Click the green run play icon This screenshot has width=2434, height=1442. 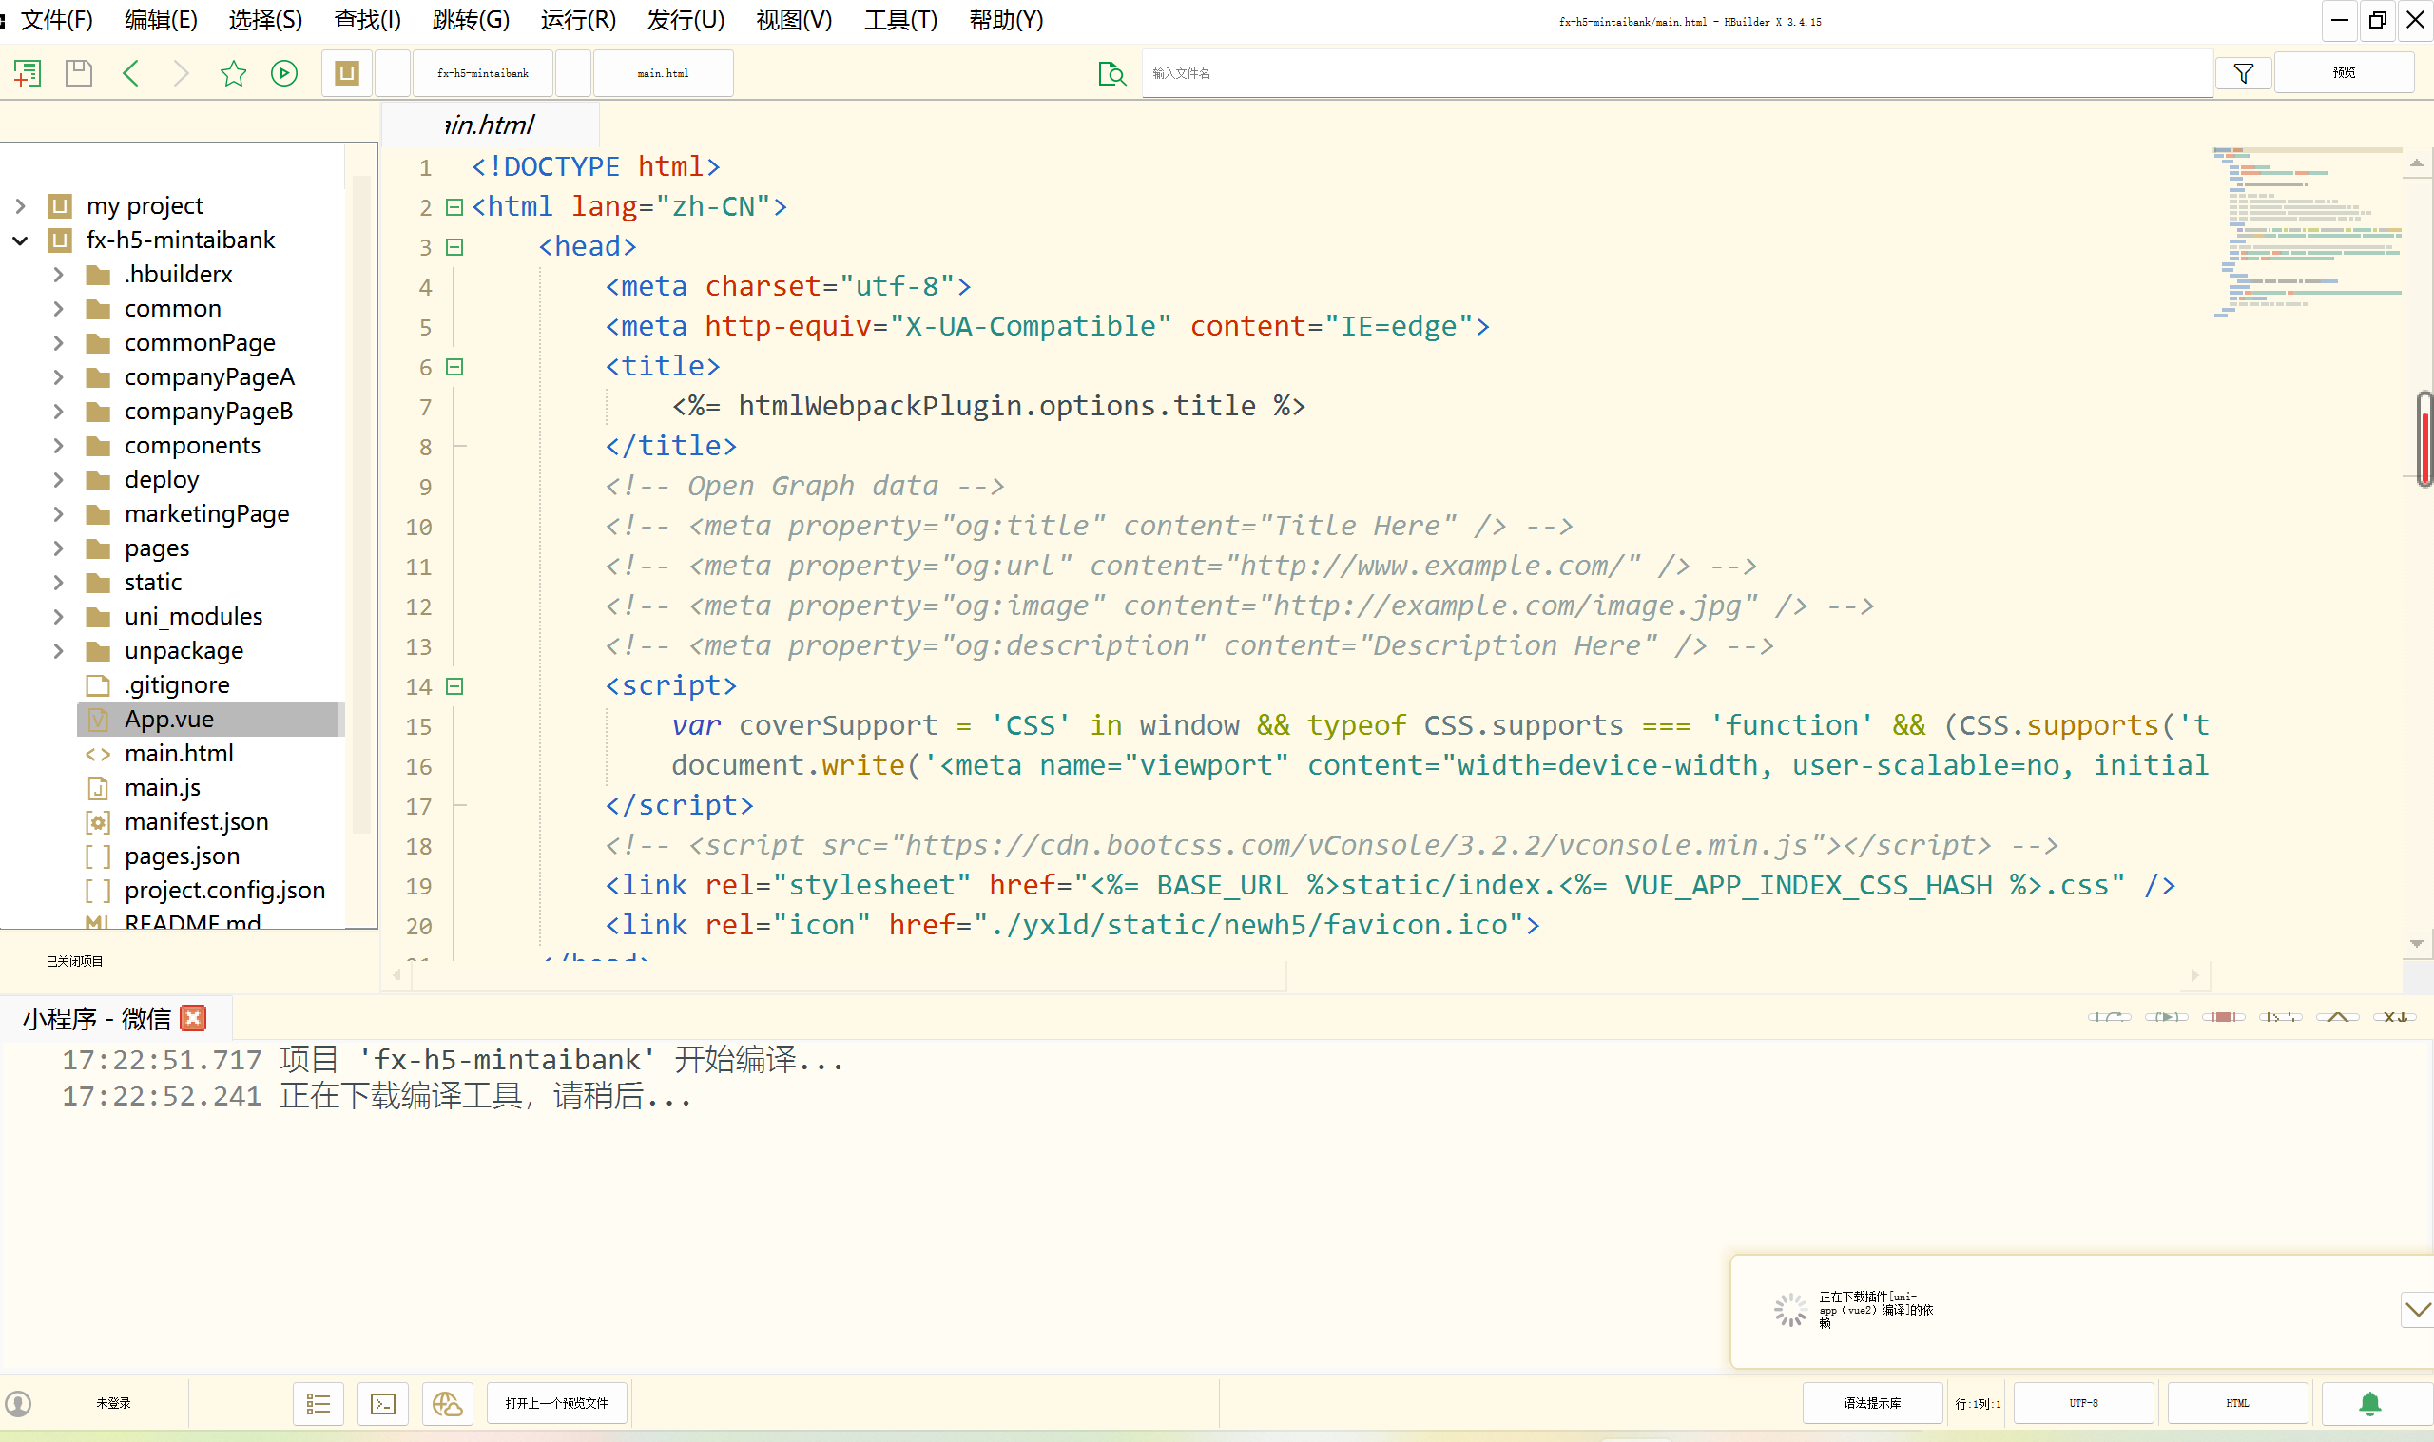coord(283,73)
